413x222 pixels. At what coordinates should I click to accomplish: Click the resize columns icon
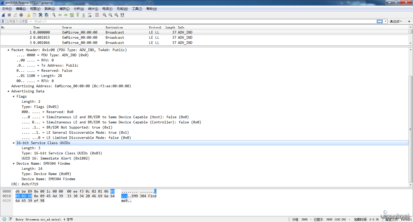(122, 15)
